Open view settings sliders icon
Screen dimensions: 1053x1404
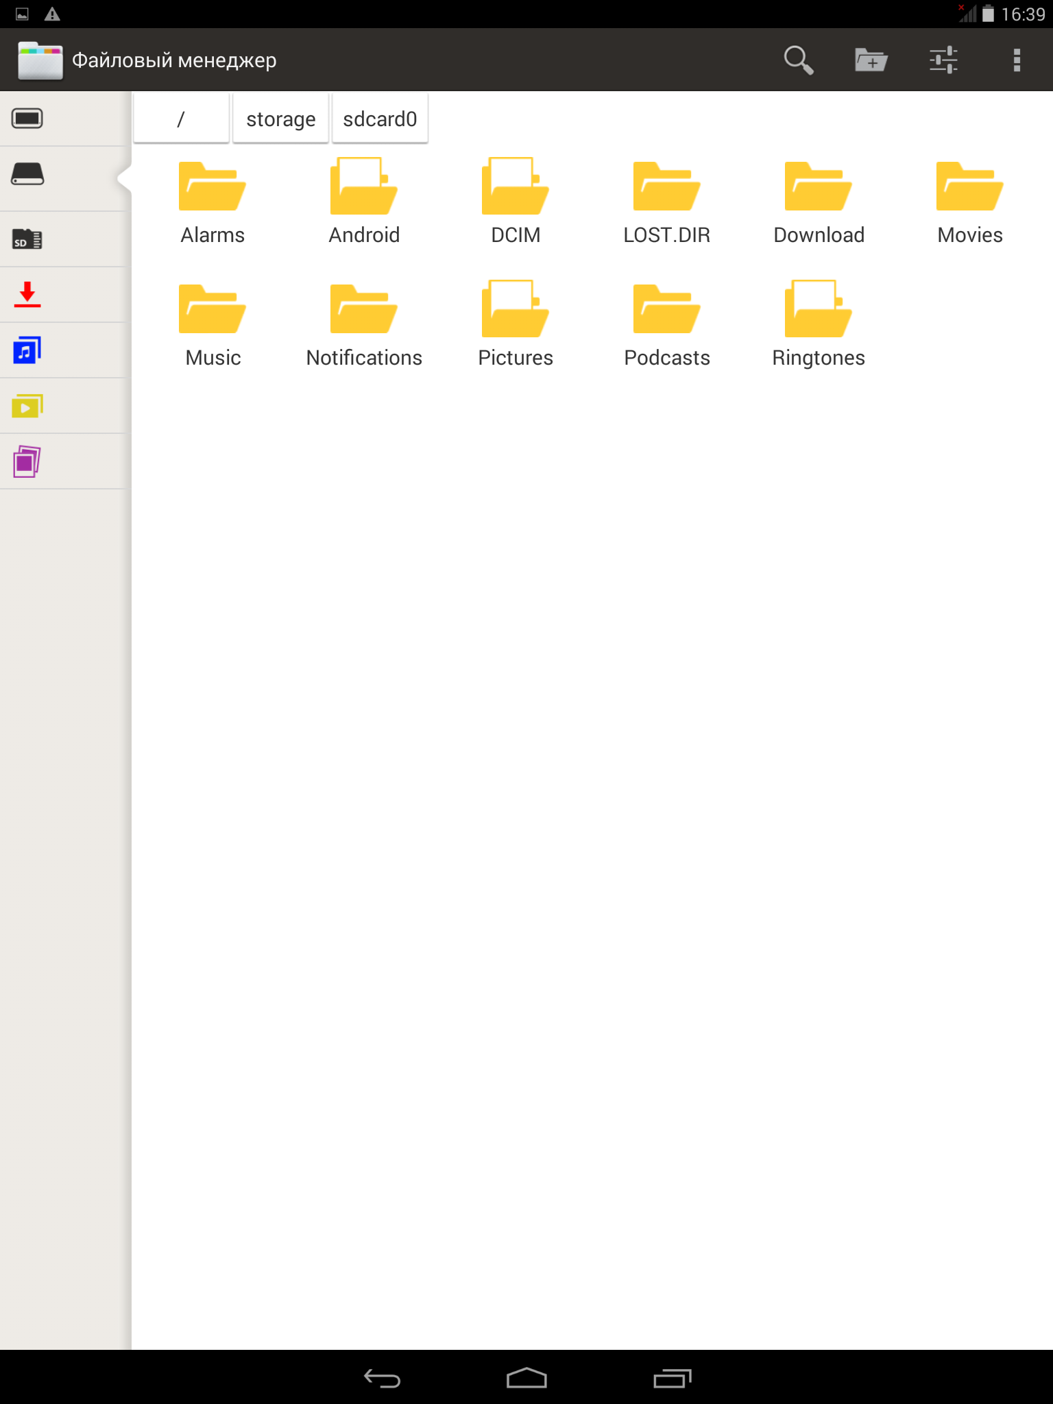pyautogui.click(x=943, y=60)
